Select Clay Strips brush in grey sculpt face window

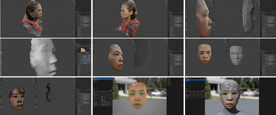1,44
